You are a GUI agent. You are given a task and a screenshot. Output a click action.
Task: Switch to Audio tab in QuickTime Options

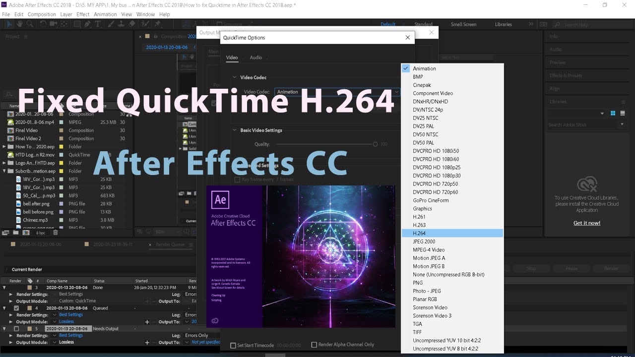(256, 58)
